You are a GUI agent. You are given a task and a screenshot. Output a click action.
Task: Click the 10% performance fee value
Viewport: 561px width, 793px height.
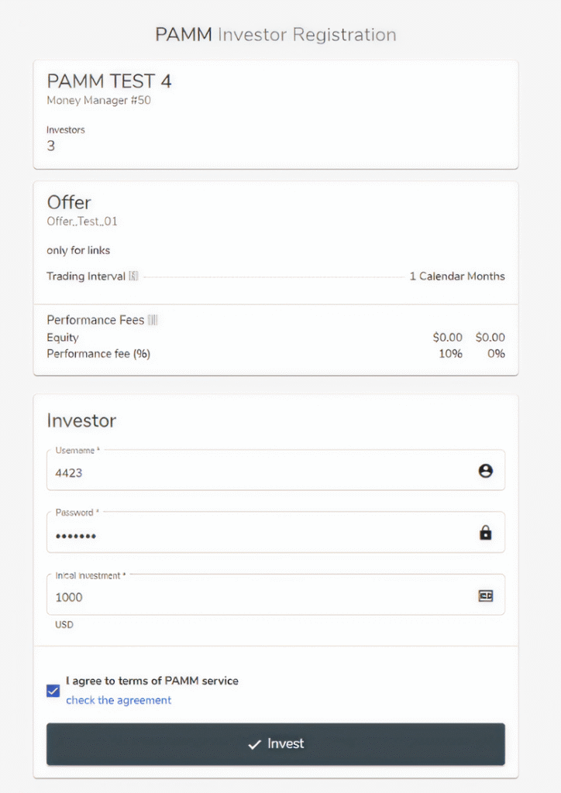(450, 354)
